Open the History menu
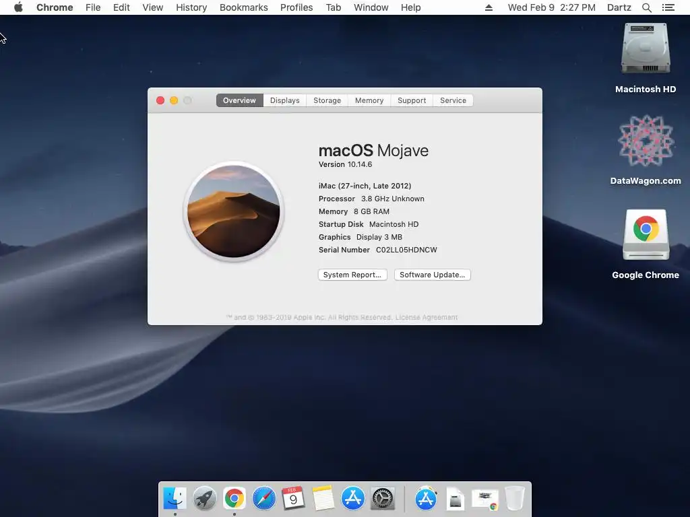Image resolution: width=690 pixels, height=517 pixels. click(191, 7)
